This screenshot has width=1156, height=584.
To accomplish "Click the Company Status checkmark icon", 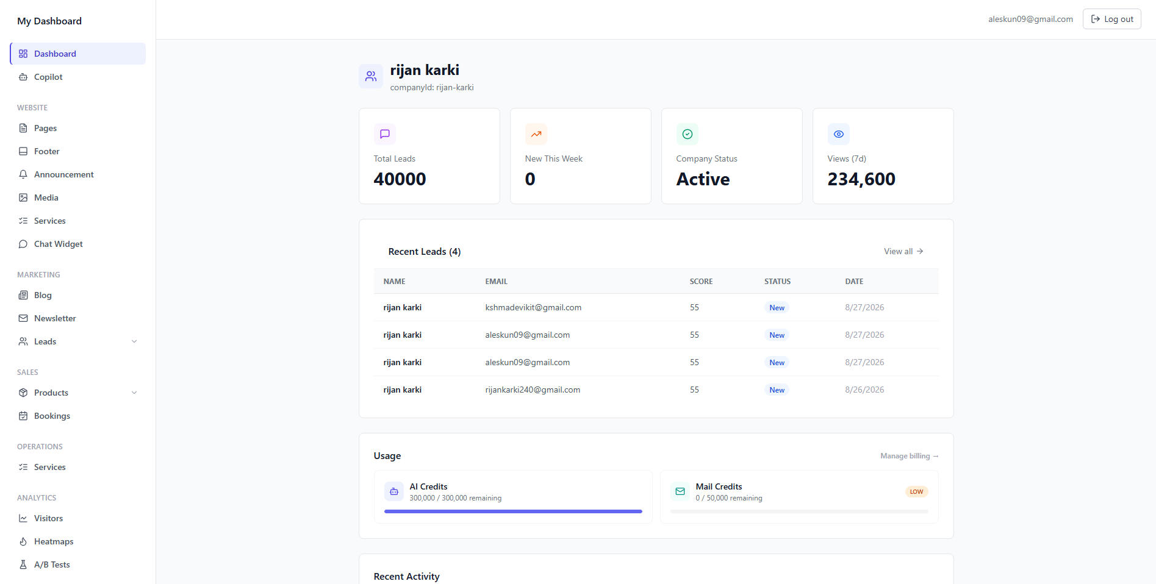I will (x=687, y=134).
